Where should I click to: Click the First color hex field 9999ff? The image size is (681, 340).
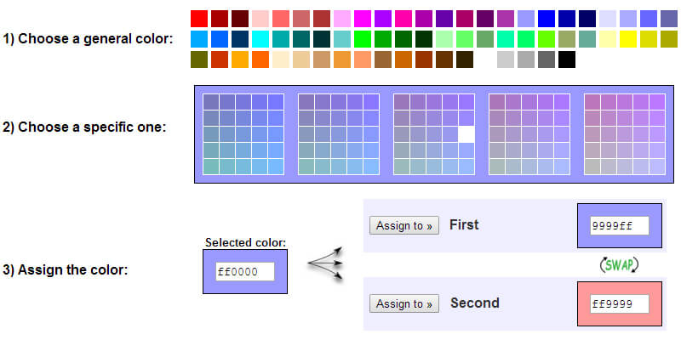click(619, 226)
